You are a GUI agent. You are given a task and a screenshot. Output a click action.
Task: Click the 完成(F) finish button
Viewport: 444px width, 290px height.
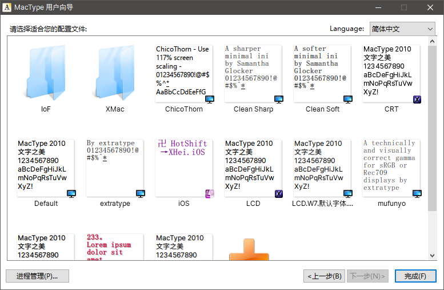tap(415, 276)
